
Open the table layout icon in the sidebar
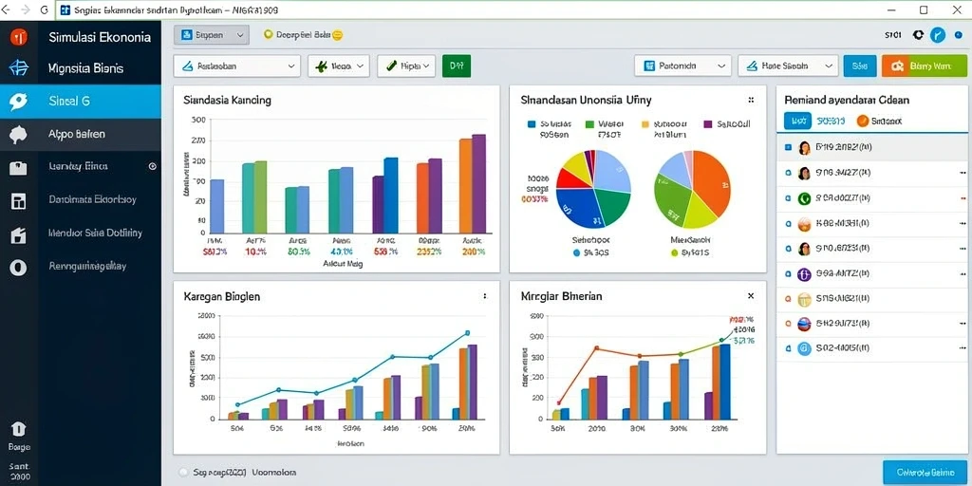[x=18, y=201]
